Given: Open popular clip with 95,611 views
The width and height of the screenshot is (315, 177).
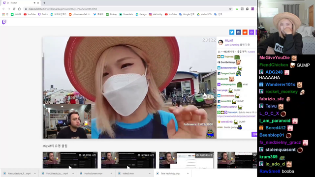Looking at the screenshot, I should pyautogui.click(x=70, y=160).
